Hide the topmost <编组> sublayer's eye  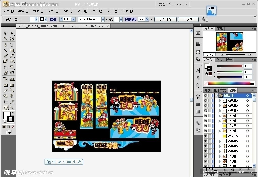pos(206,101)
